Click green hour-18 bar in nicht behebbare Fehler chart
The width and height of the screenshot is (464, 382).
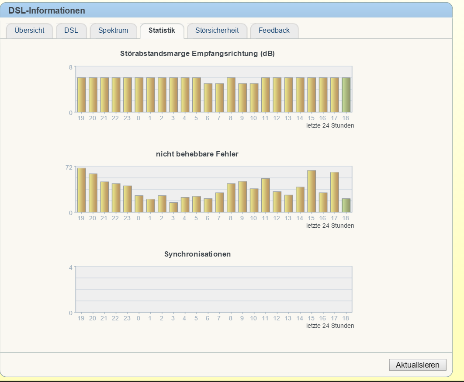tap(346, 205)
